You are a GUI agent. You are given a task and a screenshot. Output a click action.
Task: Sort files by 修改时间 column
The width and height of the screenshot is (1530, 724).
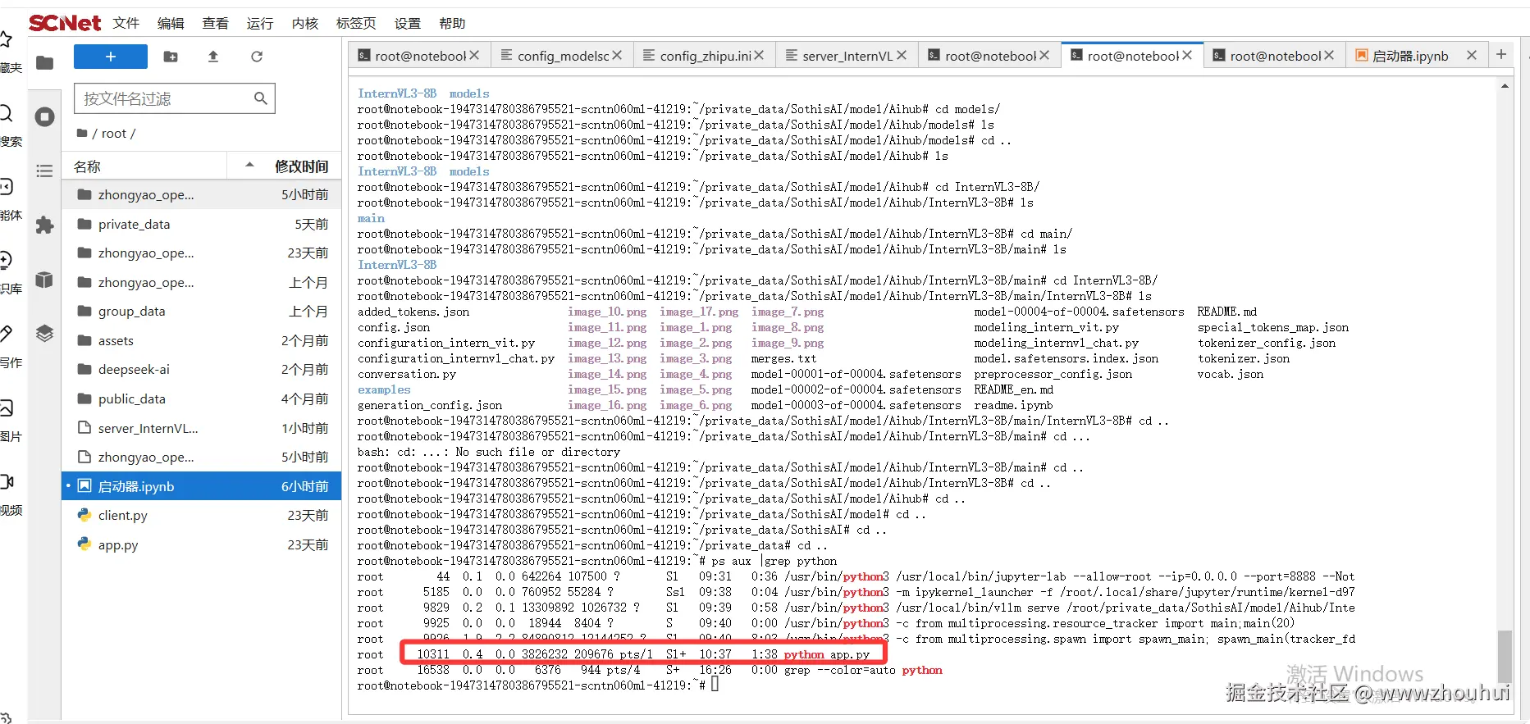tap(301, 166)
